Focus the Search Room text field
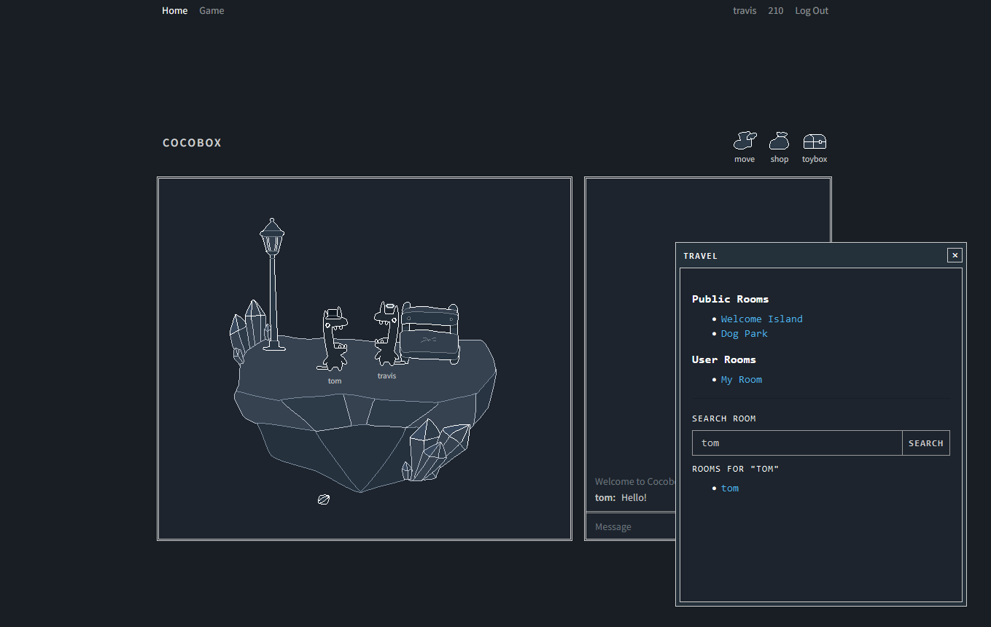Viewport: 991px width, 627px height. pos(797,443)
